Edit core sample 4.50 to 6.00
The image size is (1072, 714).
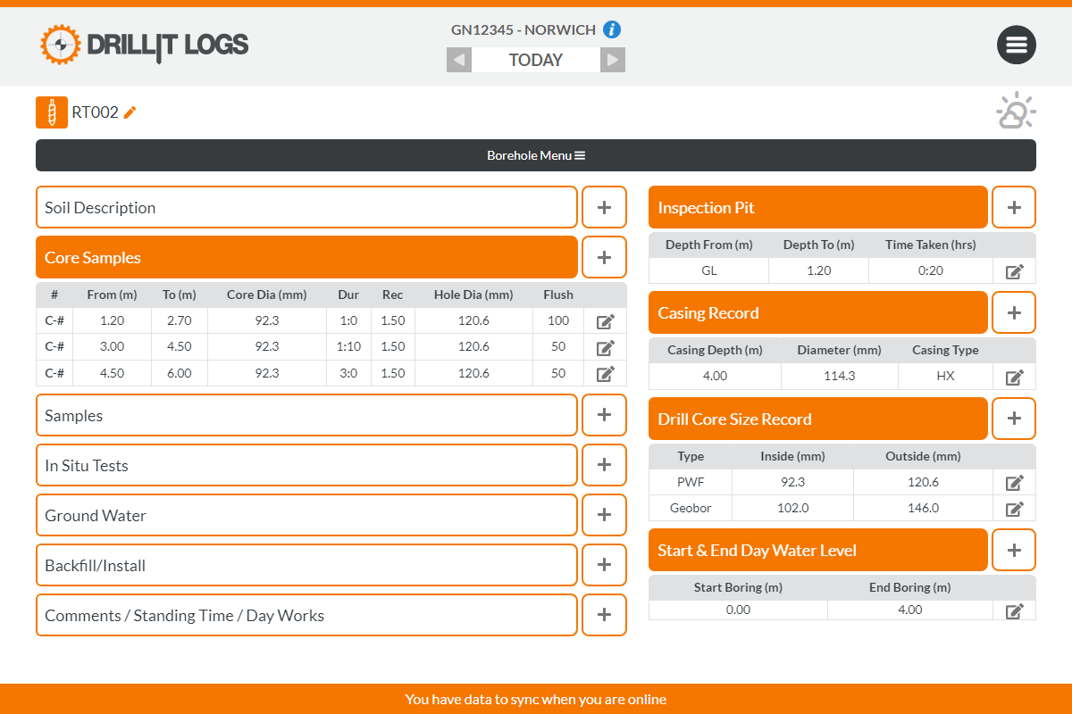(x=605, y=374)
